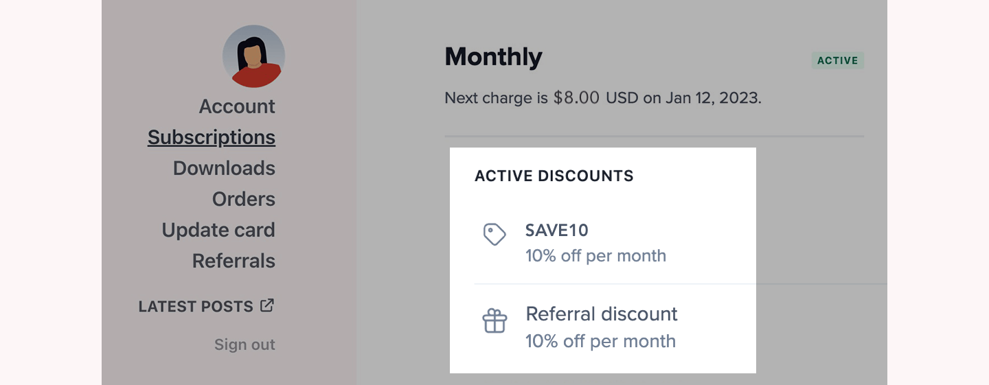The width and height of the screenshot is (989, 385).
Task: Sign out of the account
Action: click(245, 345)
